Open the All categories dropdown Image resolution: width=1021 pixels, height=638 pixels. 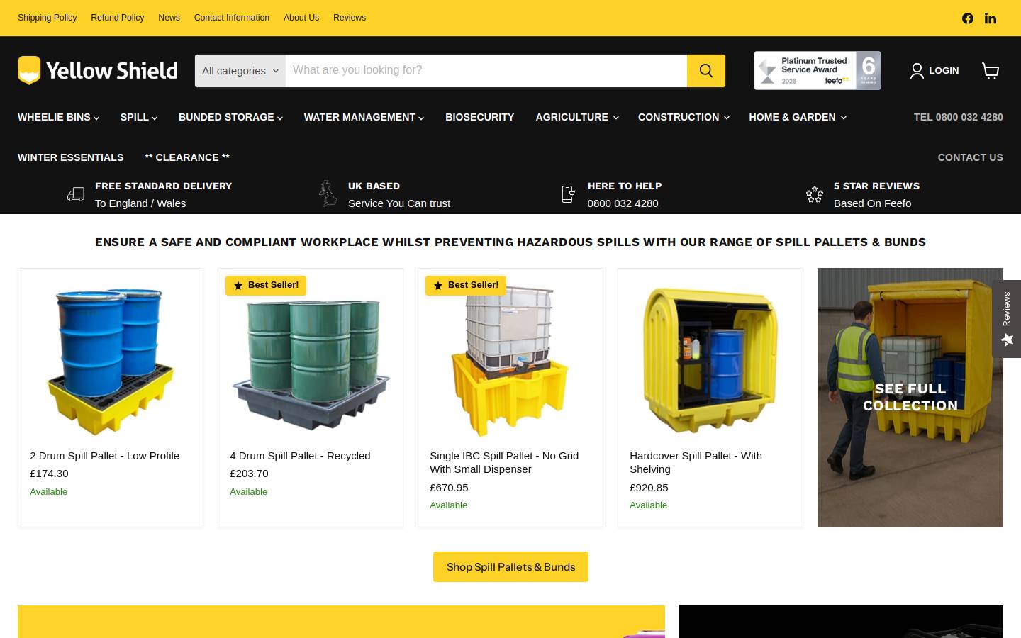(x=240, y=71)
